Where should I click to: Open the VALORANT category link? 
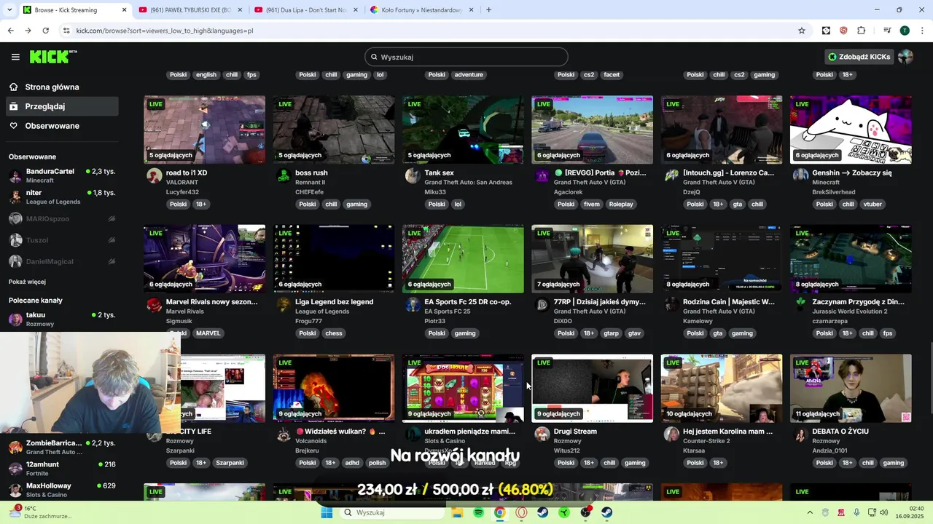(x=182, y=182)
